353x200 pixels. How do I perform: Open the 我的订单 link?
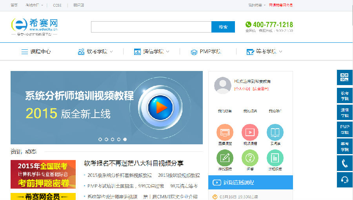[225, 111]
